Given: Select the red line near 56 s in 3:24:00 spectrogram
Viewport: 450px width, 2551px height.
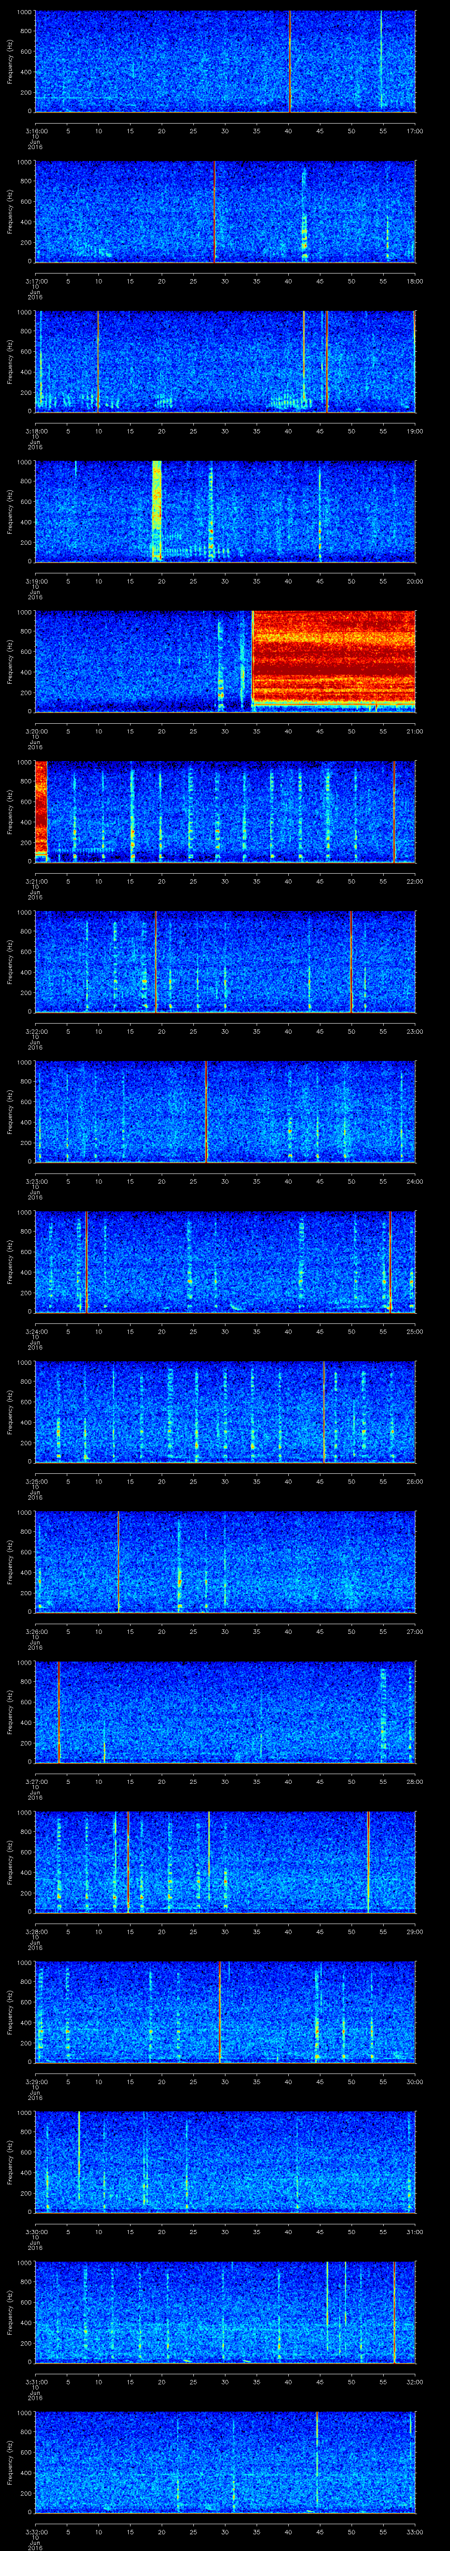Looking at the screenshot, I should click(391, 1261).
